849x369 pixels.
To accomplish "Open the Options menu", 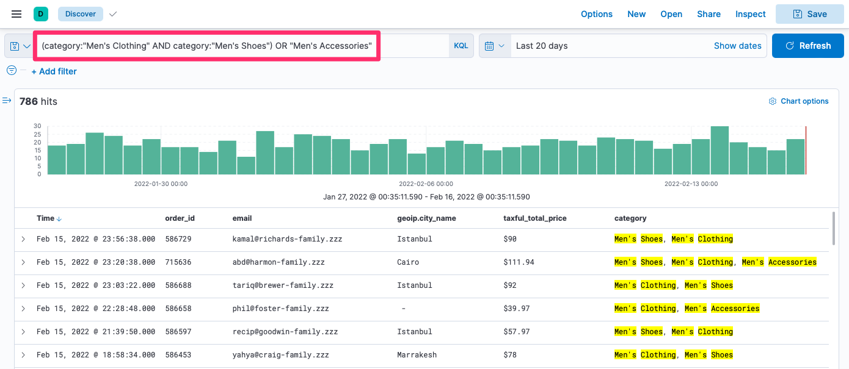I will pyautogui.click(x=596, y=14).
